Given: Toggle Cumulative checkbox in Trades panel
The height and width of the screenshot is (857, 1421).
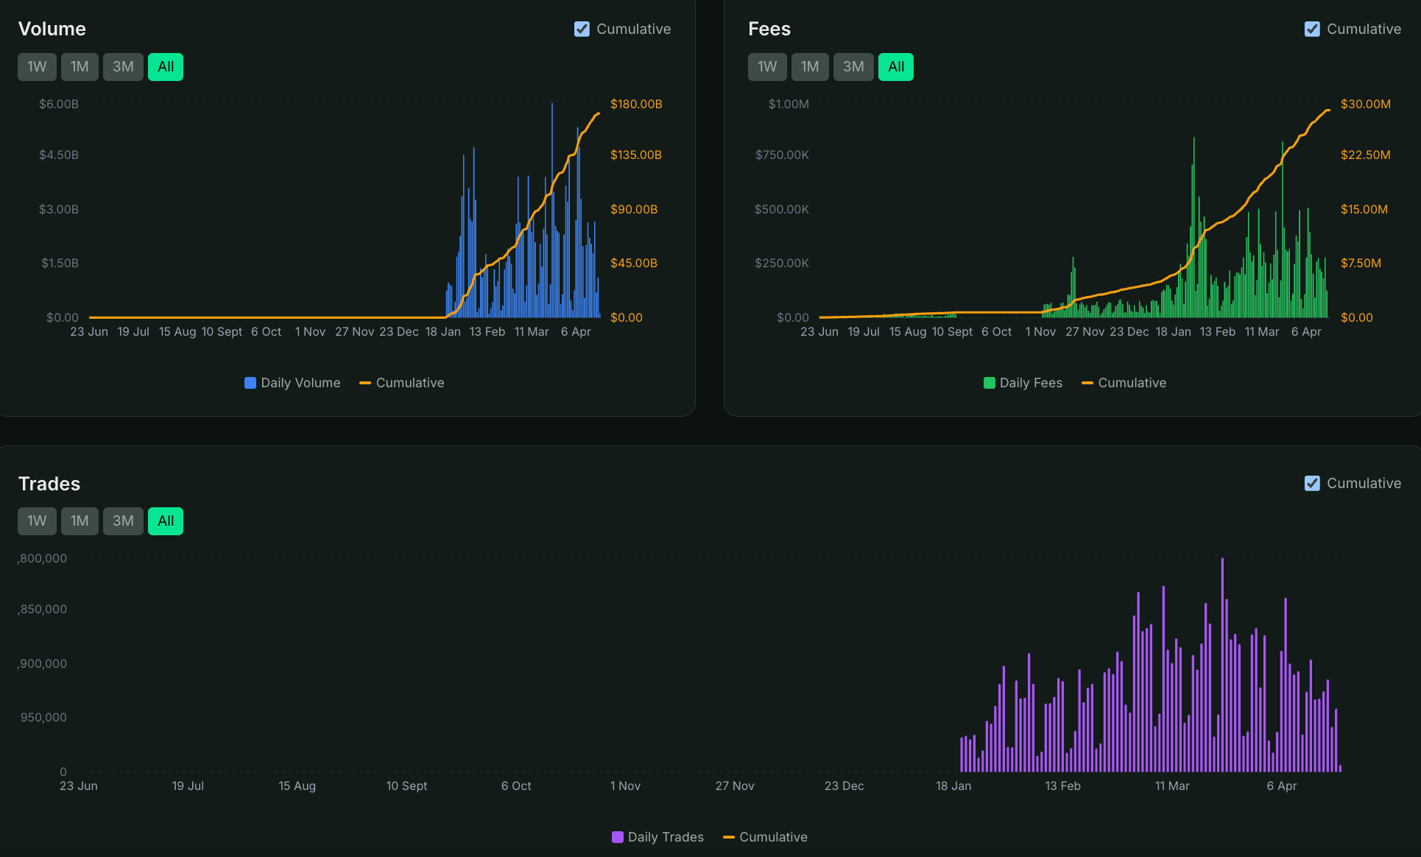Looking at the screenshot, I should [x=1312, y=484].
